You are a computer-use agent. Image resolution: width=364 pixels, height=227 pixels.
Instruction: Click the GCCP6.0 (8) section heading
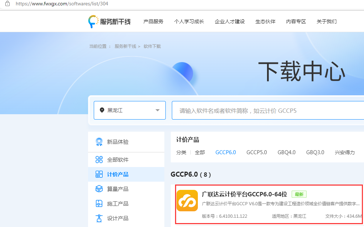191,174
